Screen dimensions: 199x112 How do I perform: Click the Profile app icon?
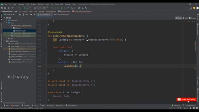click(68, 8)
